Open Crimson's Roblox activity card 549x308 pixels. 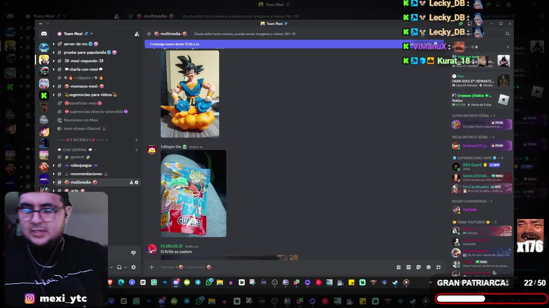[x=481, y=100]
